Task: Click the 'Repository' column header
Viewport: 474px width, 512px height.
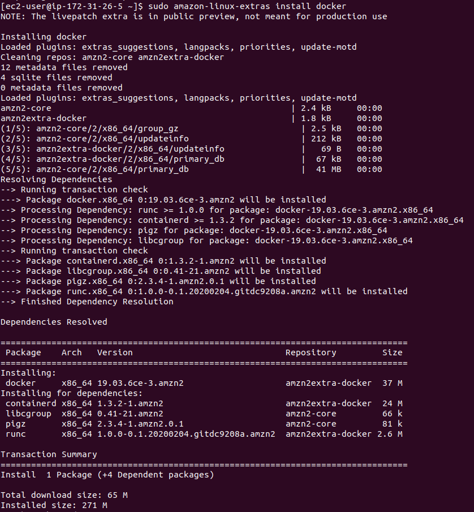Action: pyautogui.click(x=311, y=352)
